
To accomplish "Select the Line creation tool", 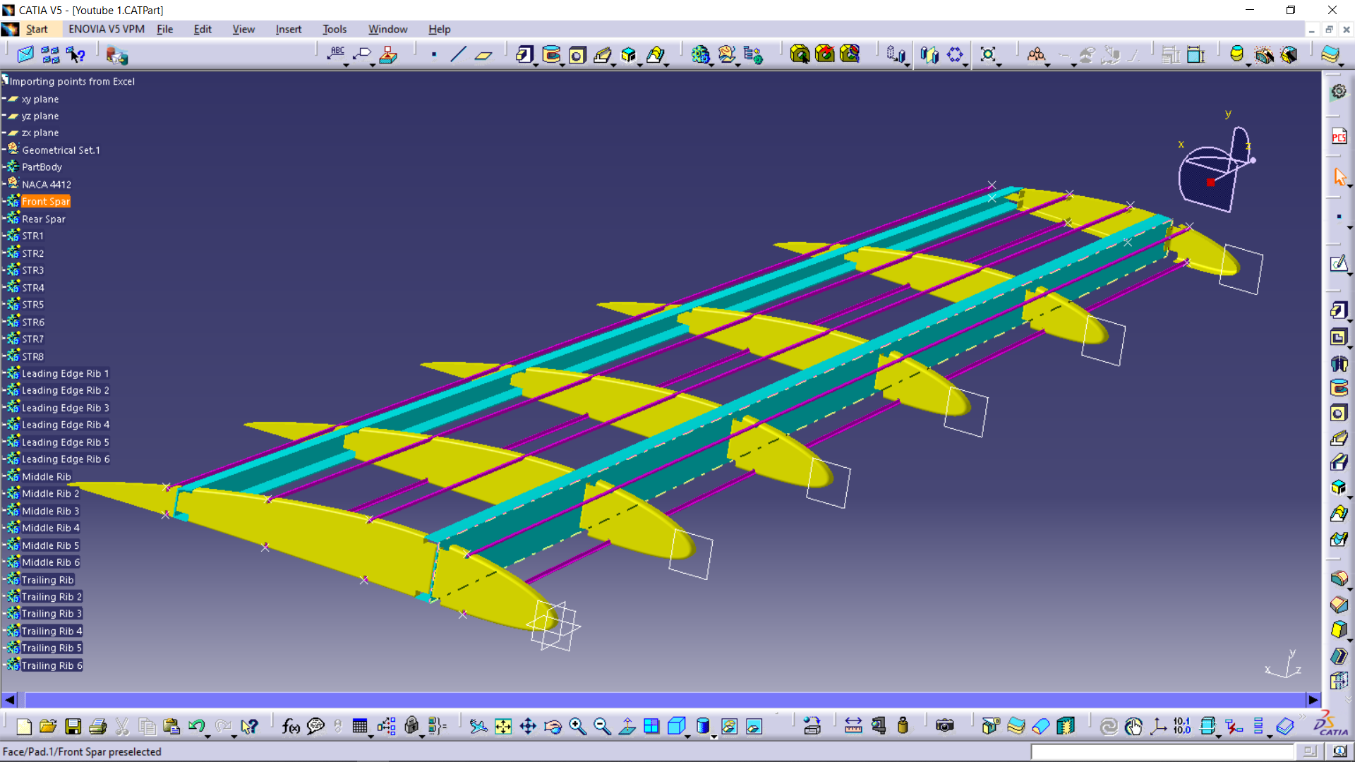I will point(458,54).
